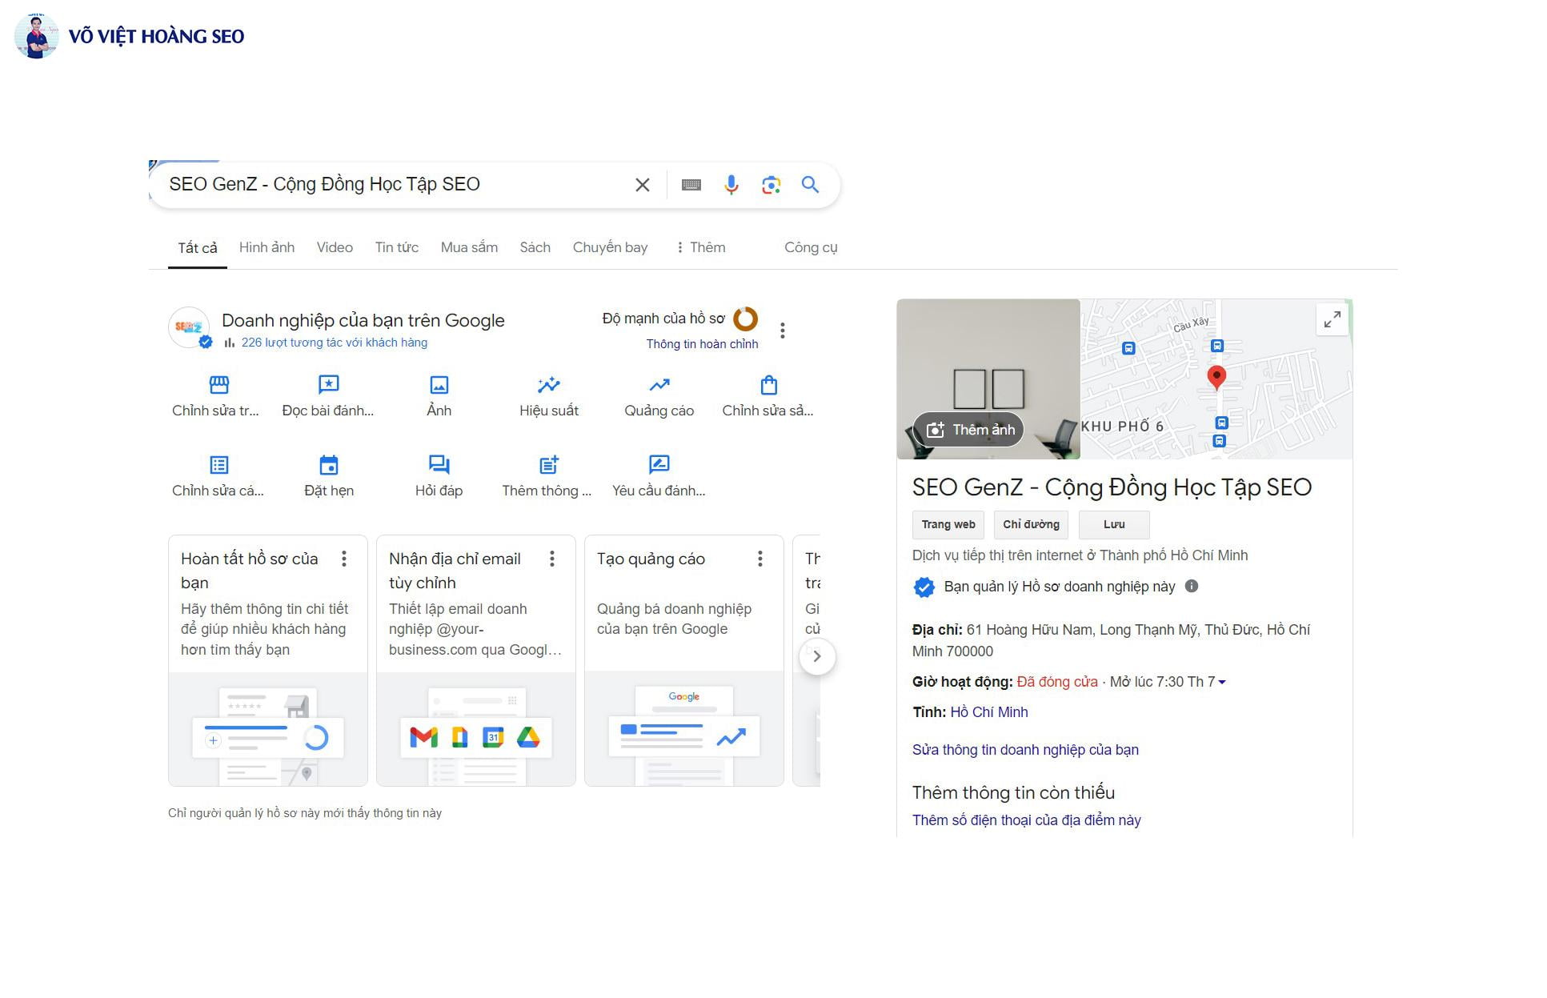This screenshot has height=998, width=1547.
Task: Click the on-screen keyboard icon
Action: (691, 185)
